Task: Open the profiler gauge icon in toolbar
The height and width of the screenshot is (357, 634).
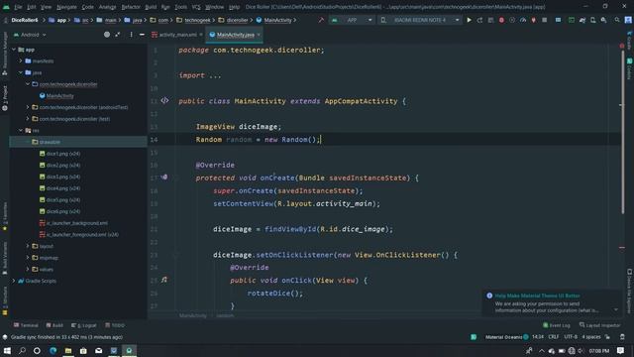Action: [x=523, y=20]
